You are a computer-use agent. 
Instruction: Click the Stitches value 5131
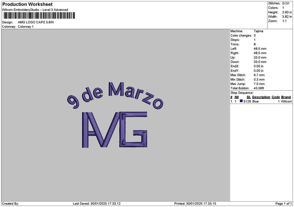click(x=286, y=3)
